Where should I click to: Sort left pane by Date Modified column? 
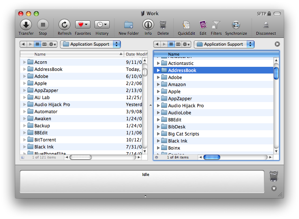tap(136, 54)
